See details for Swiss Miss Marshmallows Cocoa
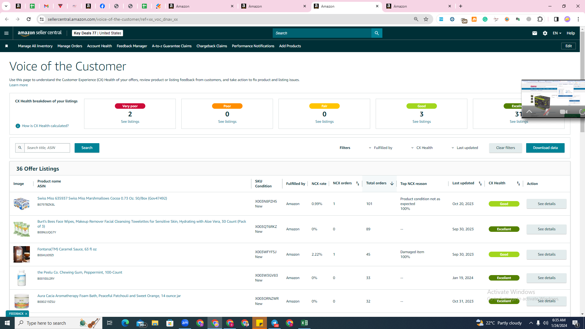Image resolution: width=585 pixels, height=329 pixels. pyautogui.click(x=547, y=204)
